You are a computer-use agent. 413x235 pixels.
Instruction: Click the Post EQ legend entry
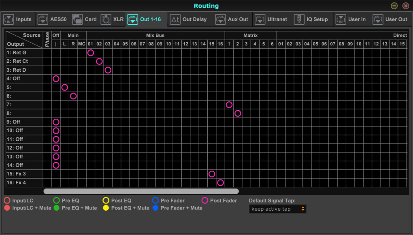117,201
